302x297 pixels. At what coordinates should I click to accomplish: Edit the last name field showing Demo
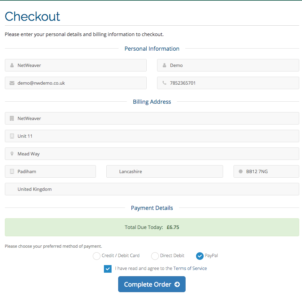tap(228, 65)
